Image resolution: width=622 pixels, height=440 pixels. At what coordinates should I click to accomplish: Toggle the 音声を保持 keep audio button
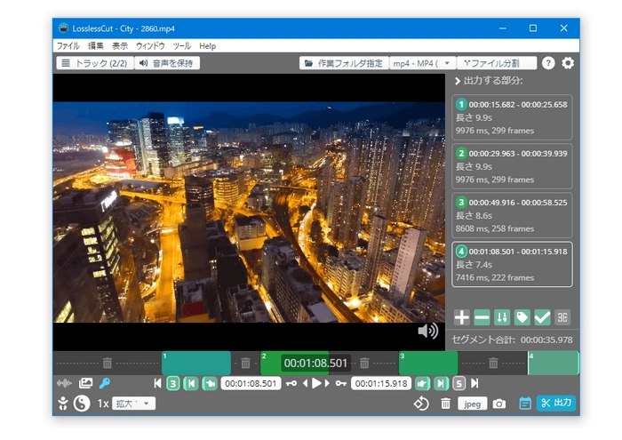167,63
